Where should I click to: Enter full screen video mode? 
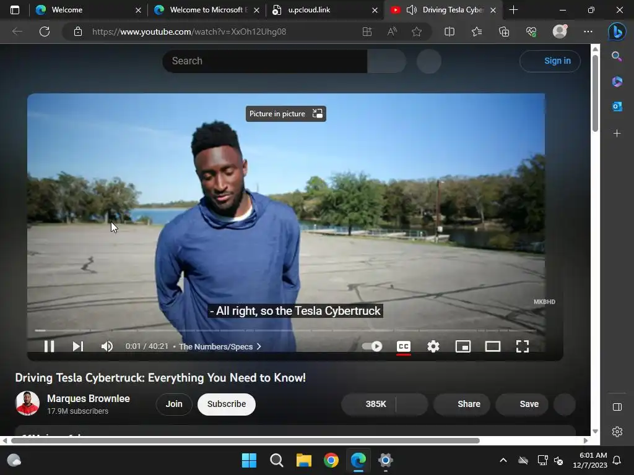[523, 346]
